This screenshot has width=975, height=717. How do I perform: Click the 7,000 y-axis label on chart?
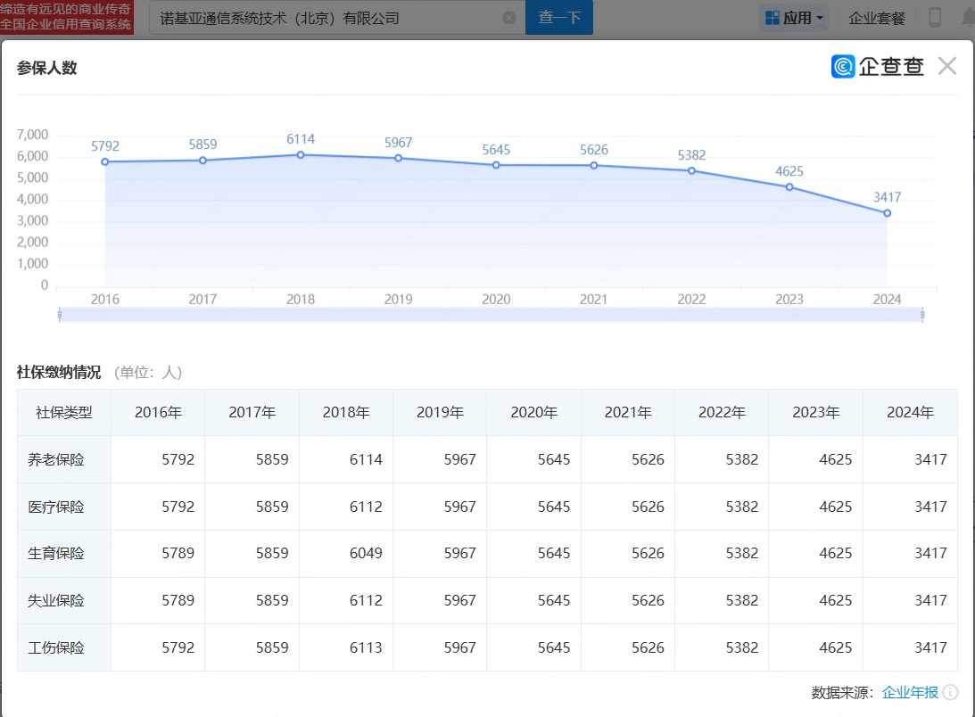tap(32, 135)
